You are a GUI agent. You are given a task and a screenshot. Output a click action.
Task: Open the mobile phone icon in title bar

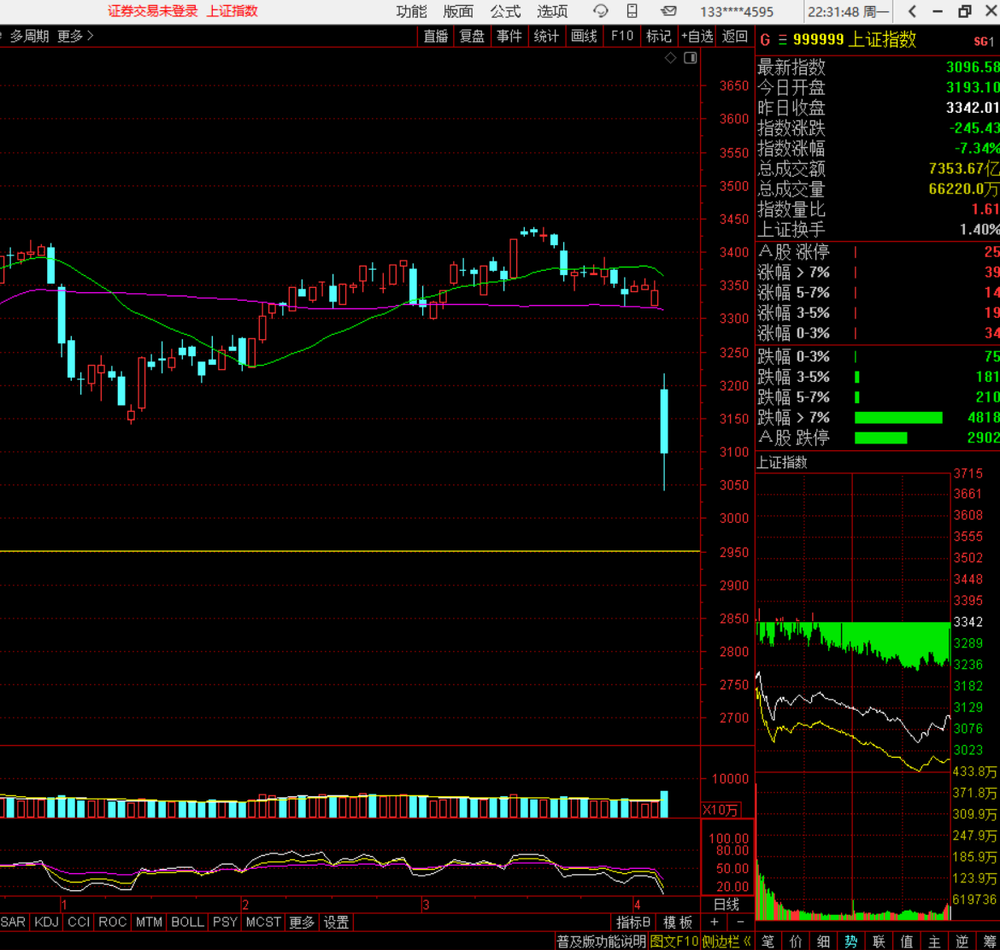coord(632,11)
